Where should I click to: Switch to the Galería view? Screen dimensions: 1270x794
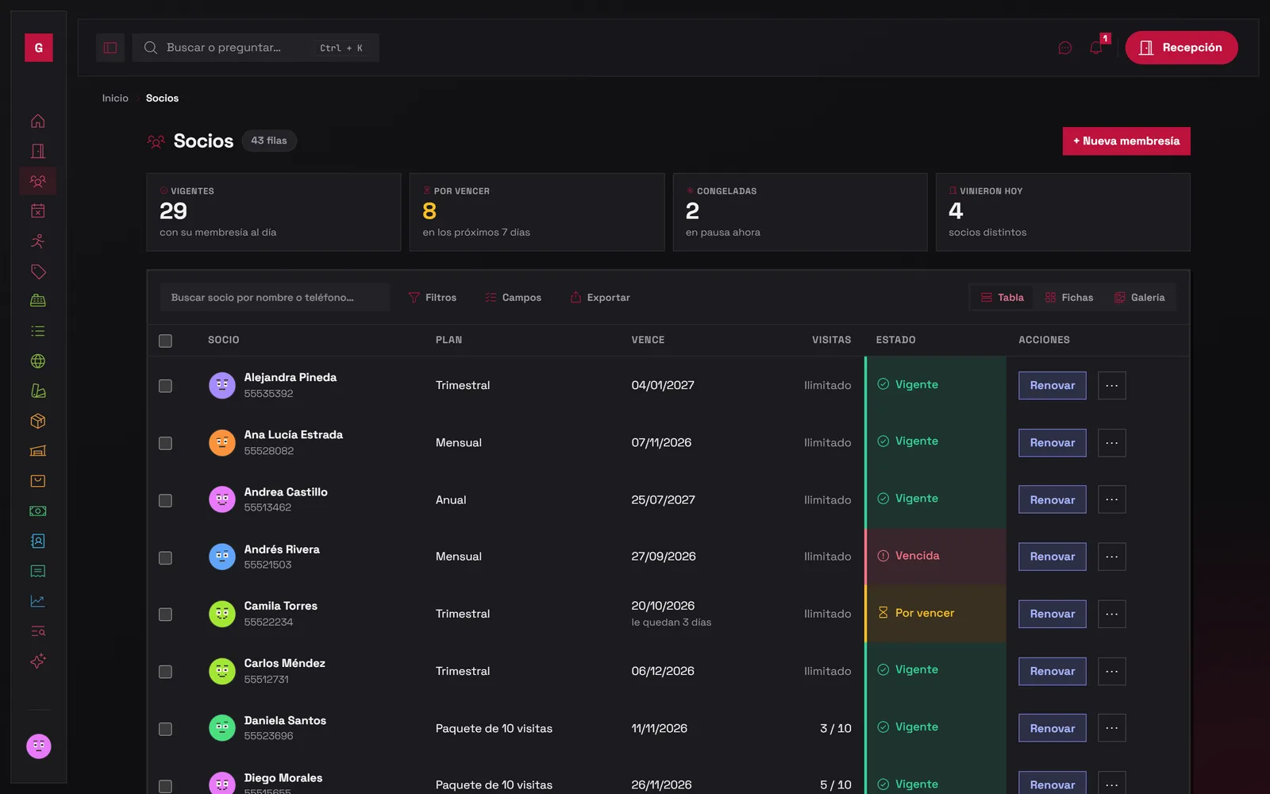pos(1140,298)
